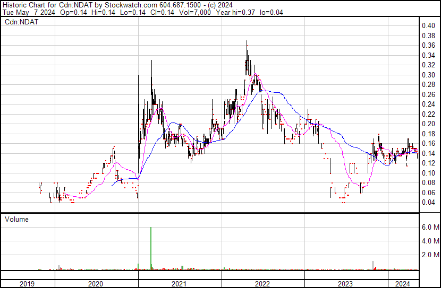
Task: Click the 6.0 M volume axis label
Action: click(x=429, y=227)
